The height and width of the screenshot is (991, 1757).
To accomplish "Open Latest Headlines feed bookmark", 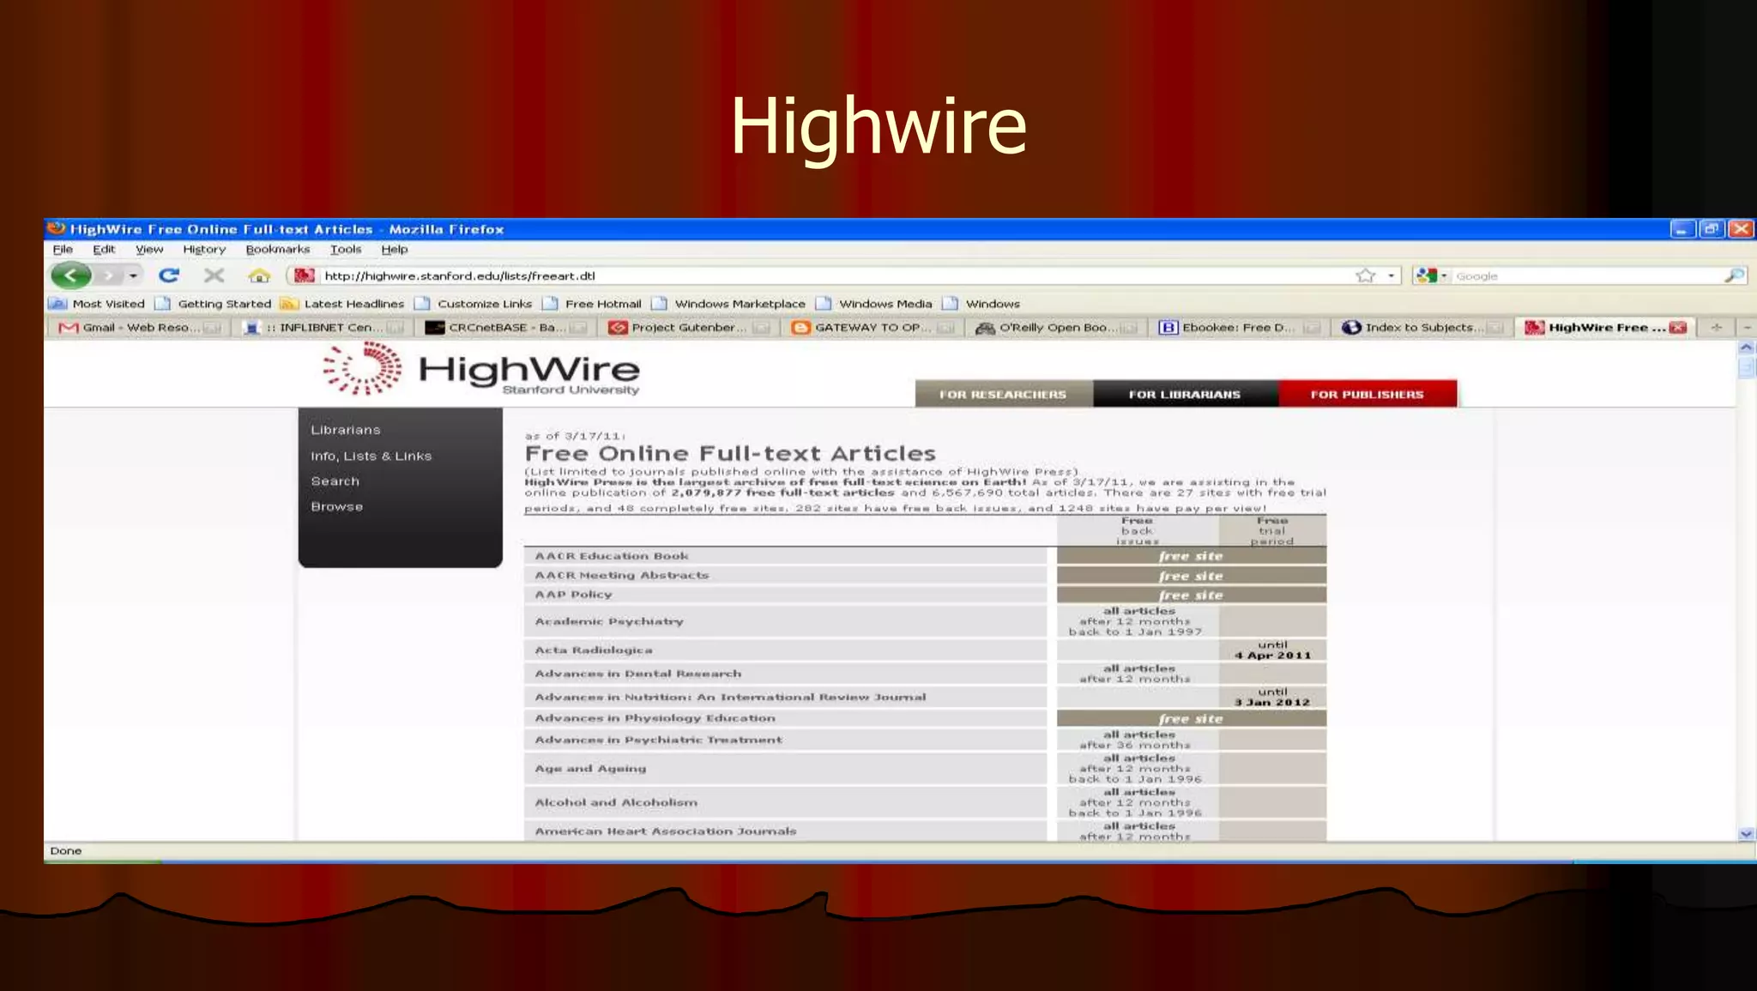I will 342,304.
